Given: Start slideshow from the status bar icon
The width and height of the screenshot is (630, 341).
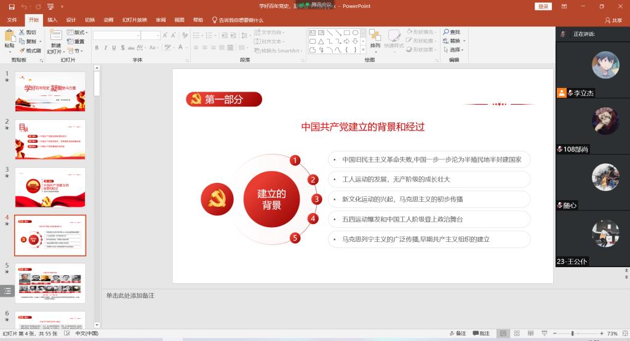Looking at the screenshot, I should pyautogui.click(x=544, y=334).
